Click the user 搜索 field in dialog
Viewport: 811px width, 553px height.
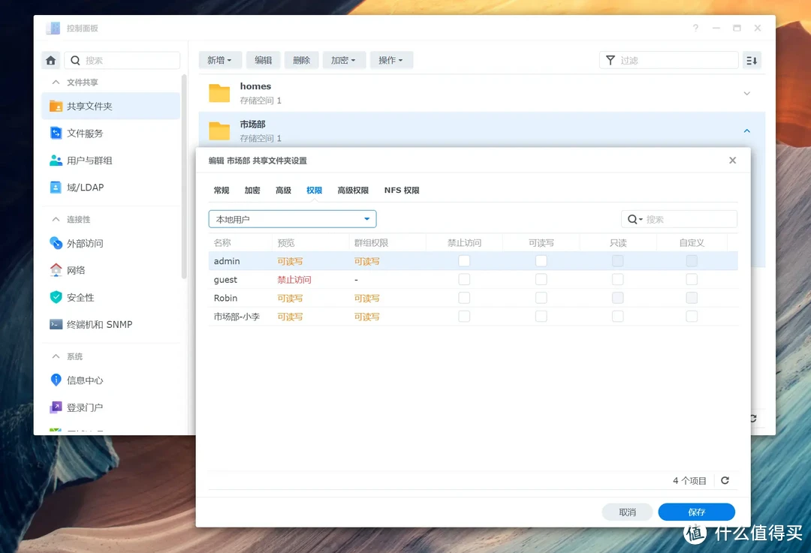click(x=687, y=219)
